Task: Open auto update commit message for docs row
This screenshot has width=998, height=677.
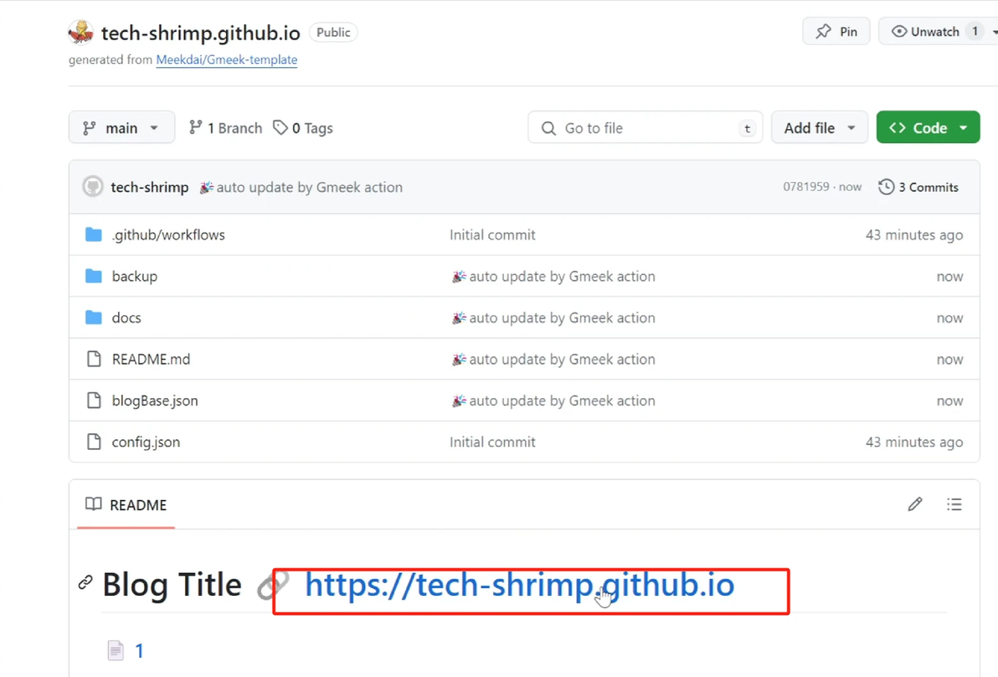Action: tap(553, 318)
